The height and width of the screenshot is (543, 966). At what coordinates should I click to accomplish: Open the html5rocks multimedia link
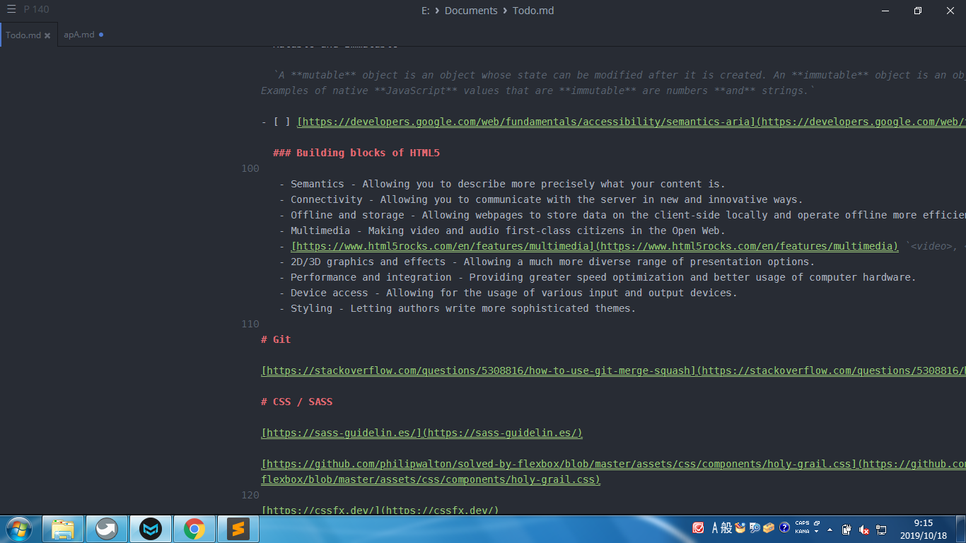[594, 246]
